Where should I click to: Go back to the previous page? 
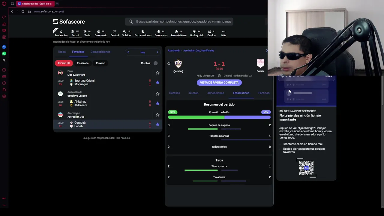point(12,11)
